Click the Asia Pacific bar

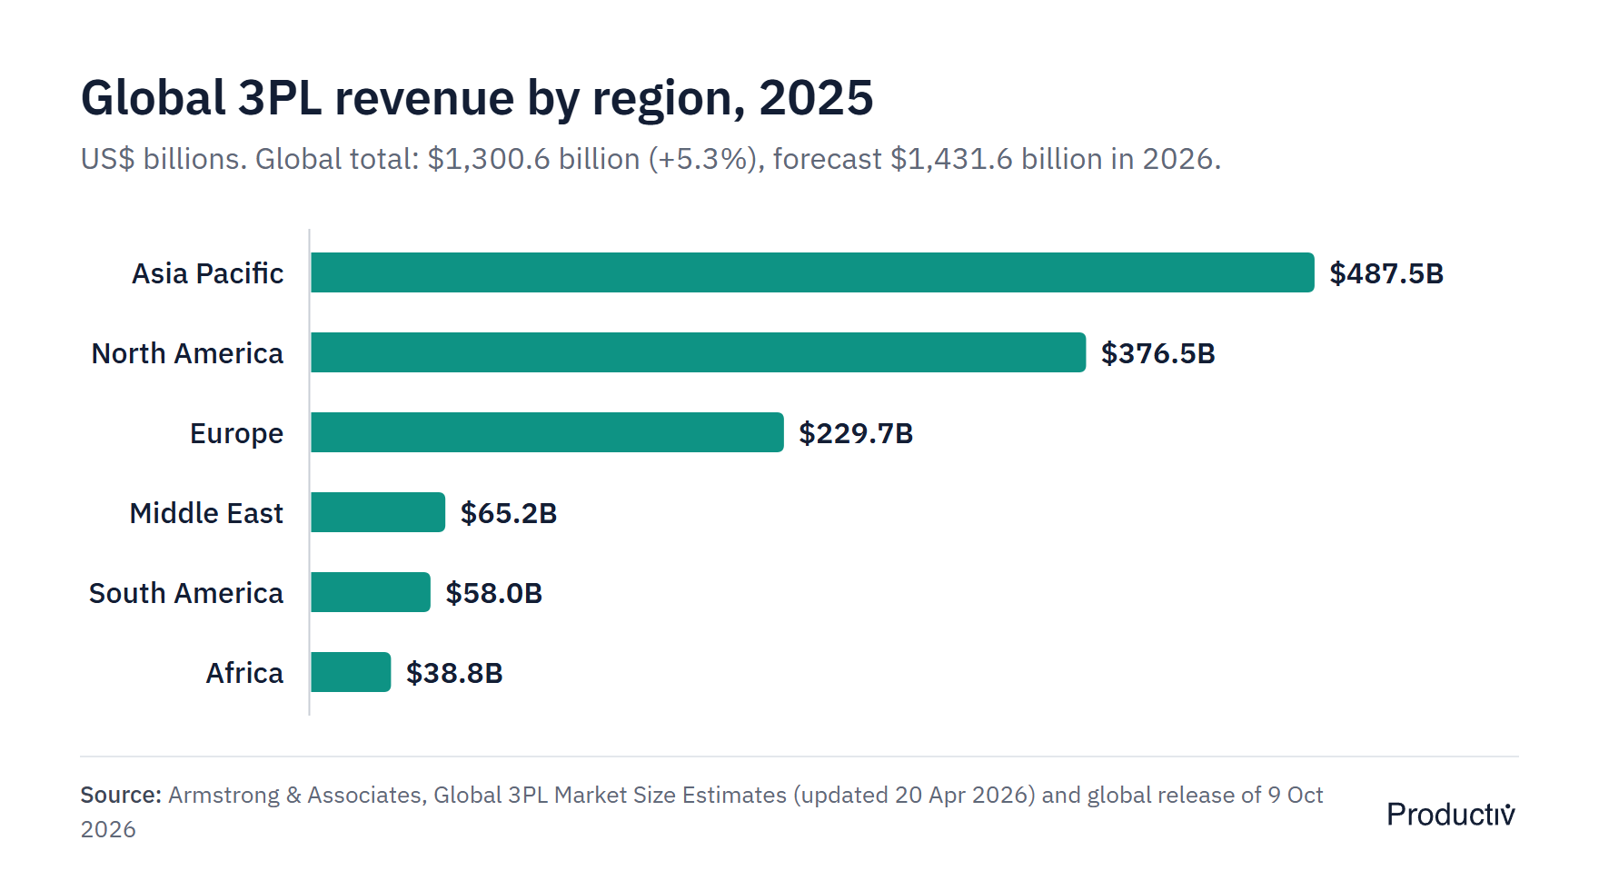(812, 272)
